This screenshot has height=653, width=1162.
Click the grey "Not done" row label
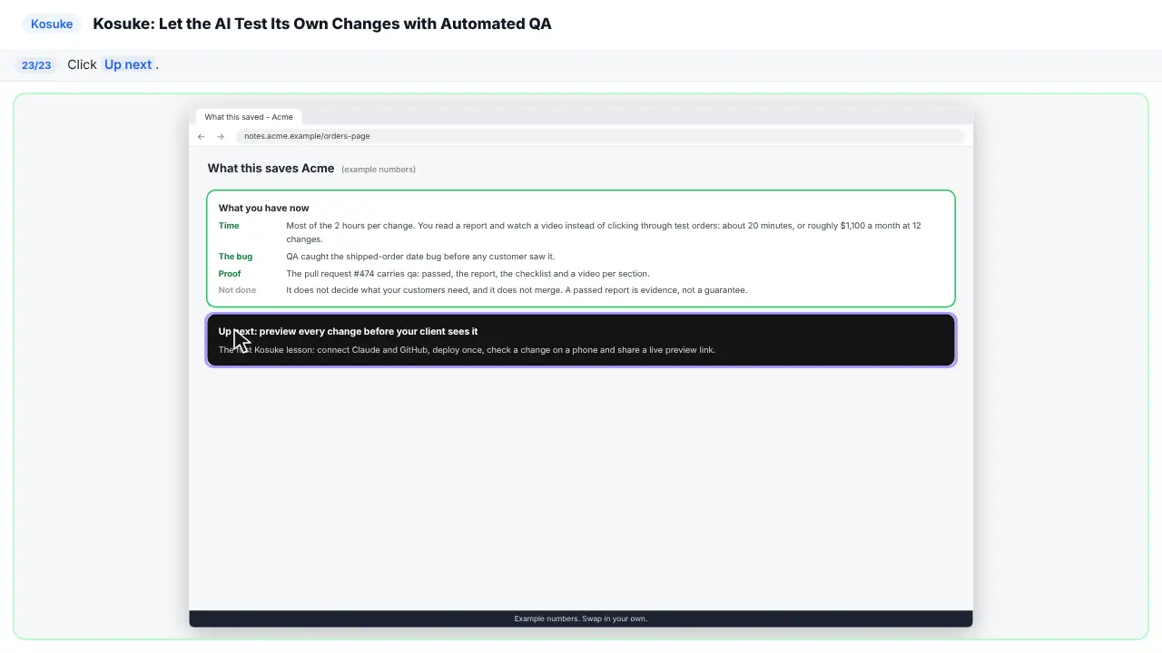coord(237,290)
